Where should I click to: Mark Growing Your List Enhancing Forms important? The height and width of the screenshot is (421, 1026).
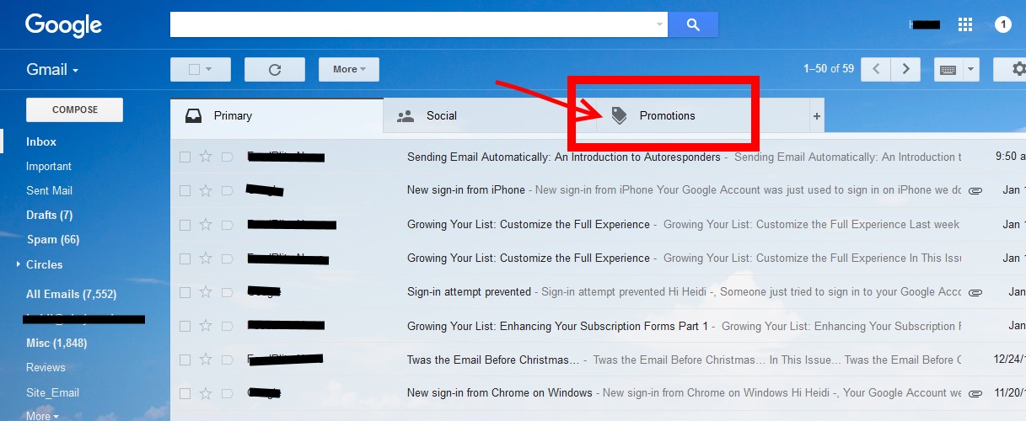click(x=227, y=326)
